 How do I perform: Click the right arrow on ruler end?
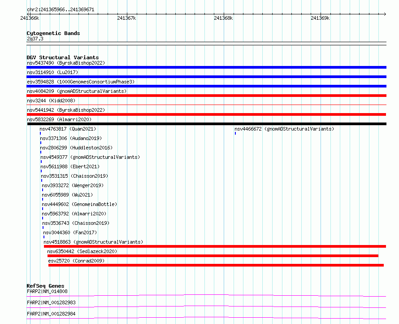click(x=385, y=14)
